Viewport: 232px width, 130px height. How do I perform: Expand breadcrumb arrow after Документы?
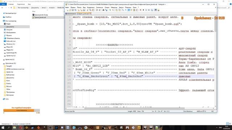point(40,8)
